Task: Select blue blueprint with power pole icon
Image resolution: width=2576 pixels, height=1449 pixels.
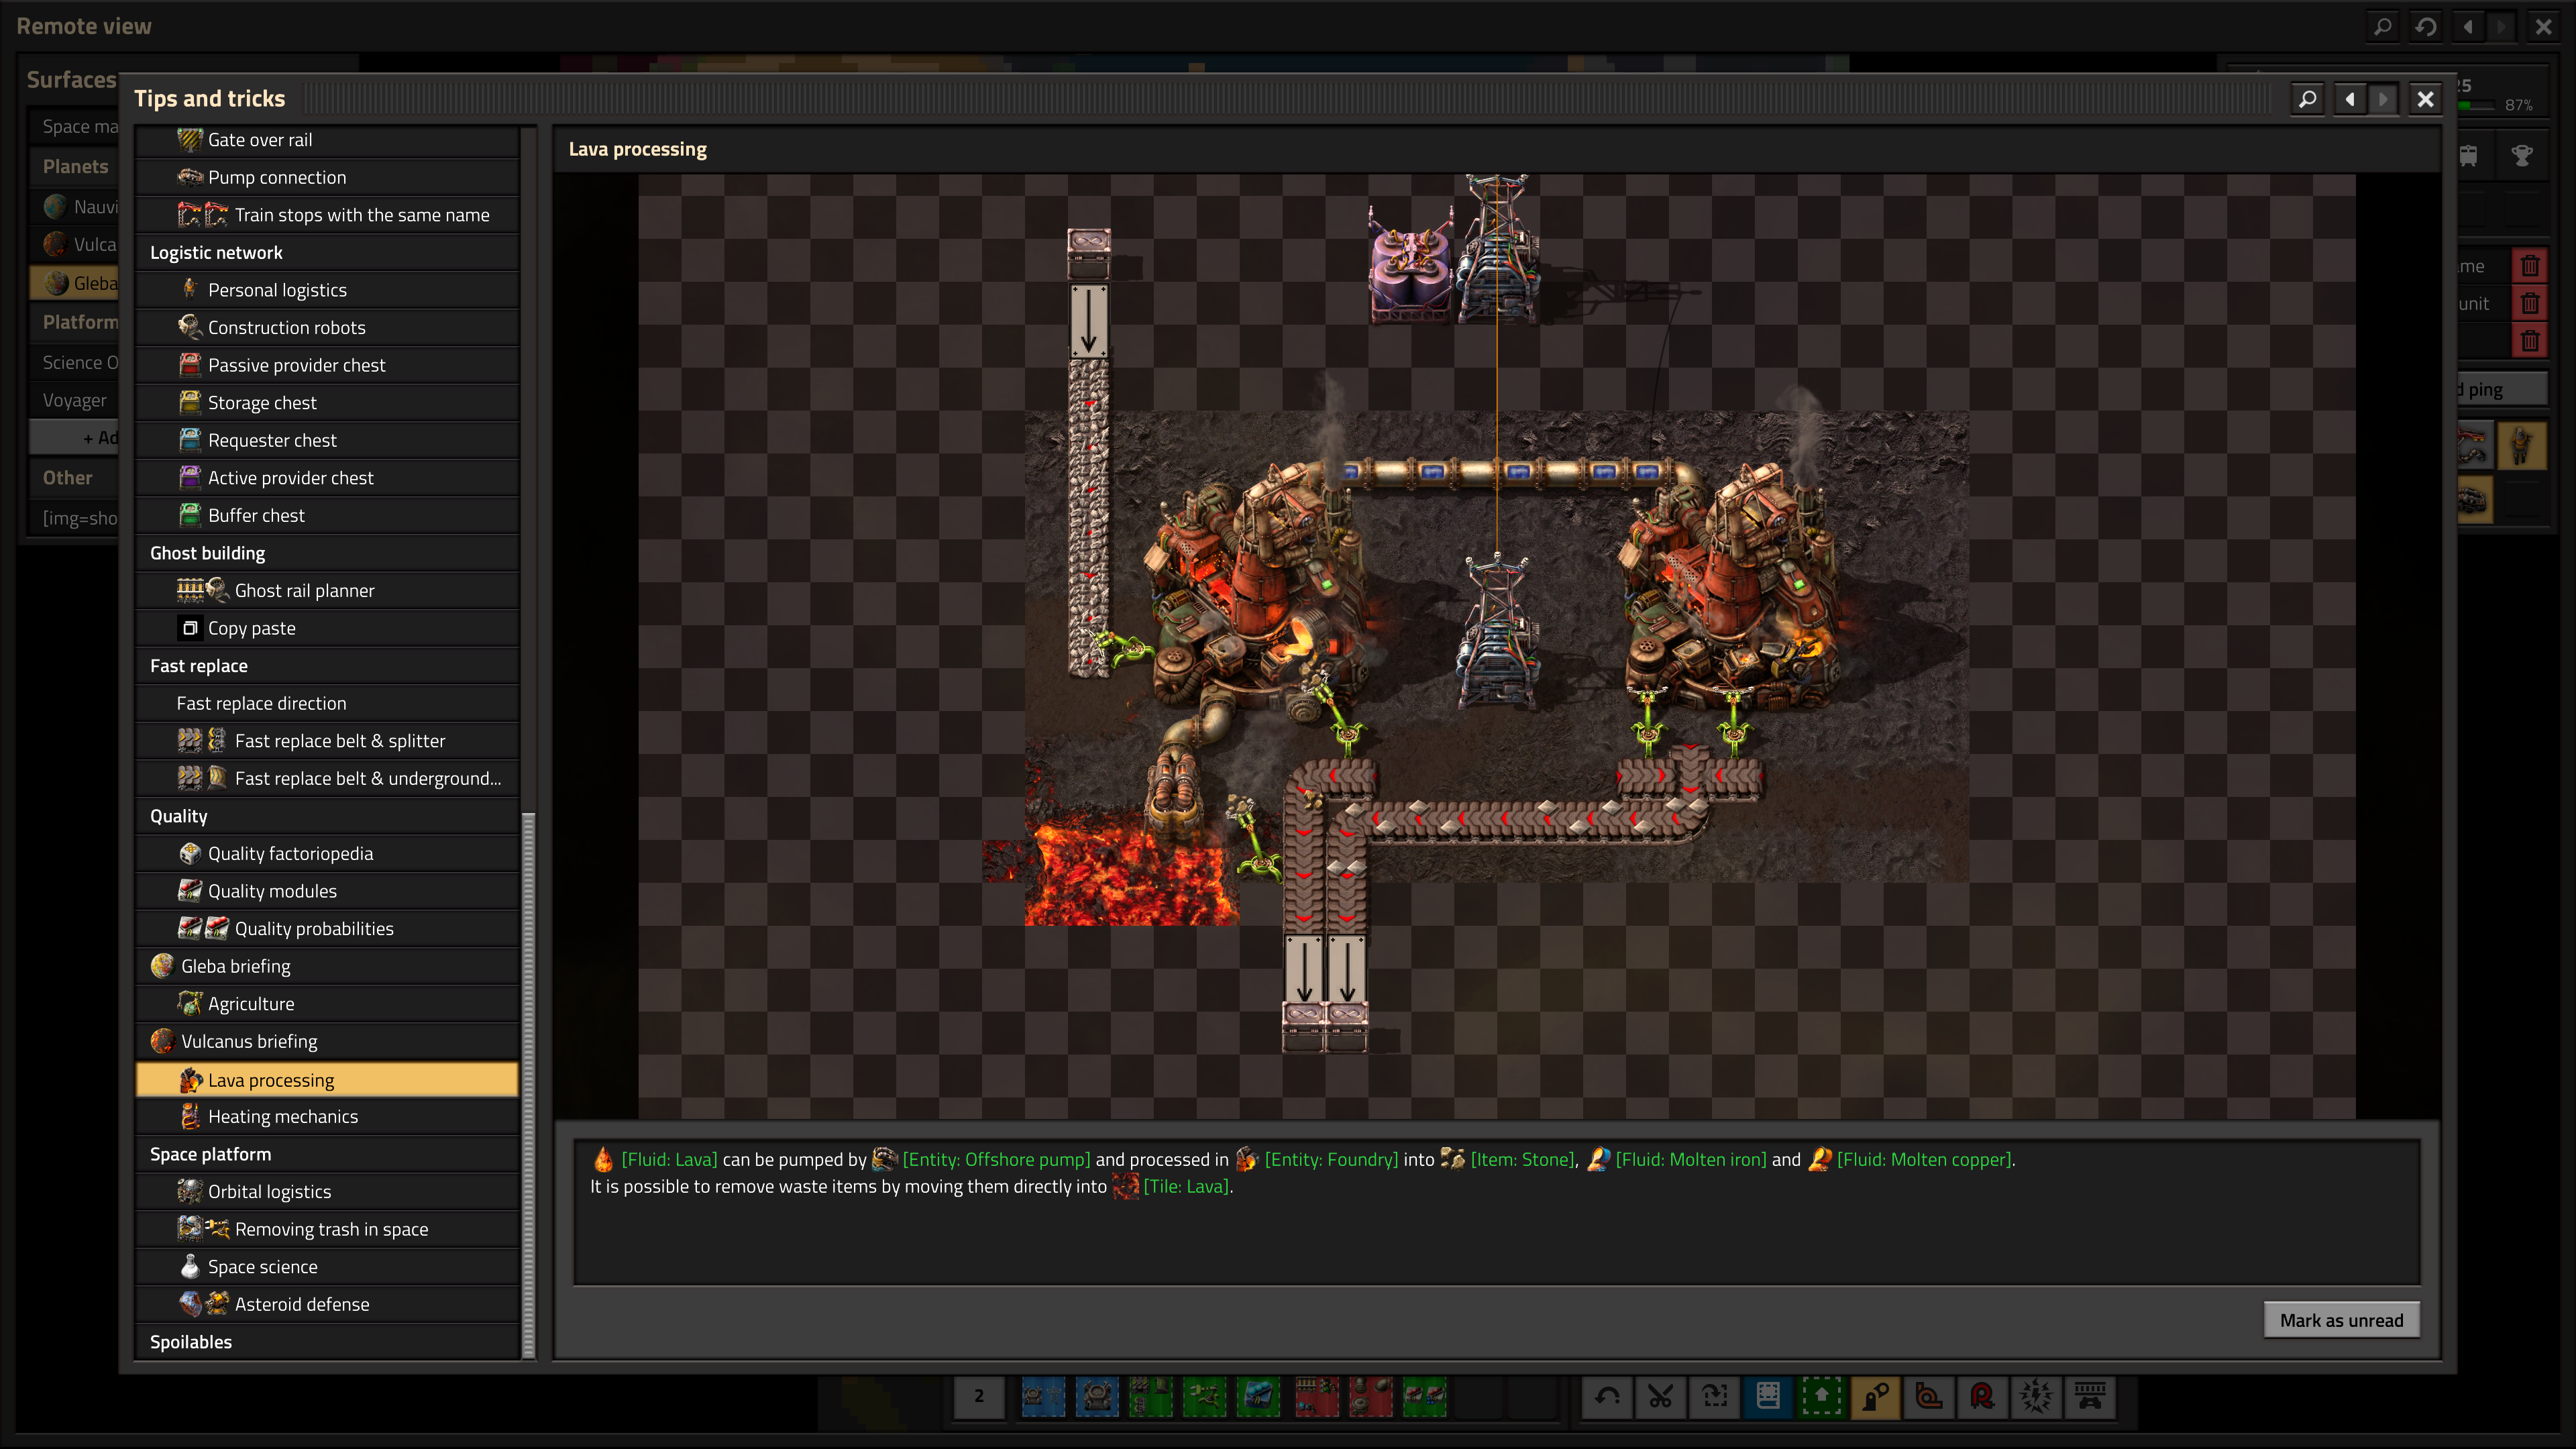Action: click(1043, 1397)
